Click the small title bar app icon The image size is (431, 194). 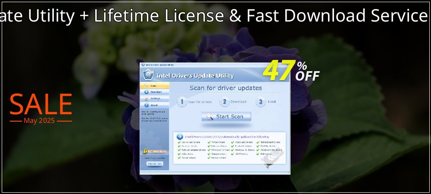click(143, 65)
